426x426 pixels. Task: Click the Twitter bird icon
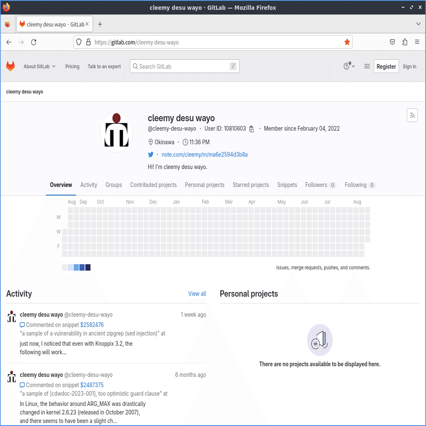[151, 155]
